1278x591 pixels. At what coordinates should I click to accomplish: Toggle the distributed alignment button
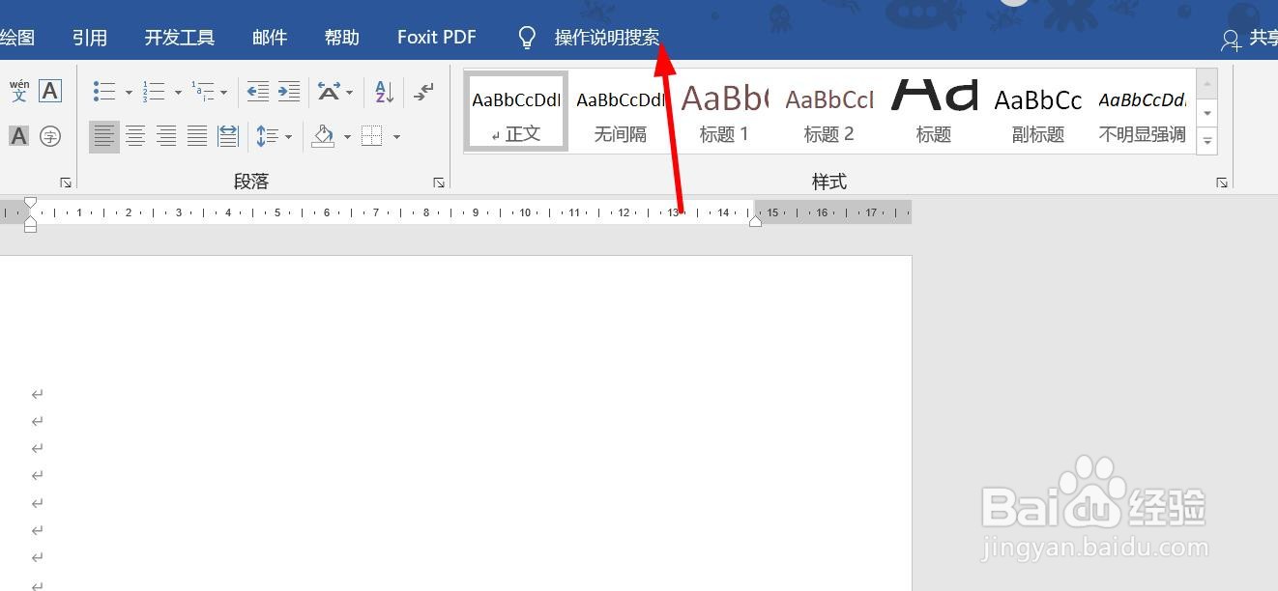pyautogui.click(x=228, y=136)
